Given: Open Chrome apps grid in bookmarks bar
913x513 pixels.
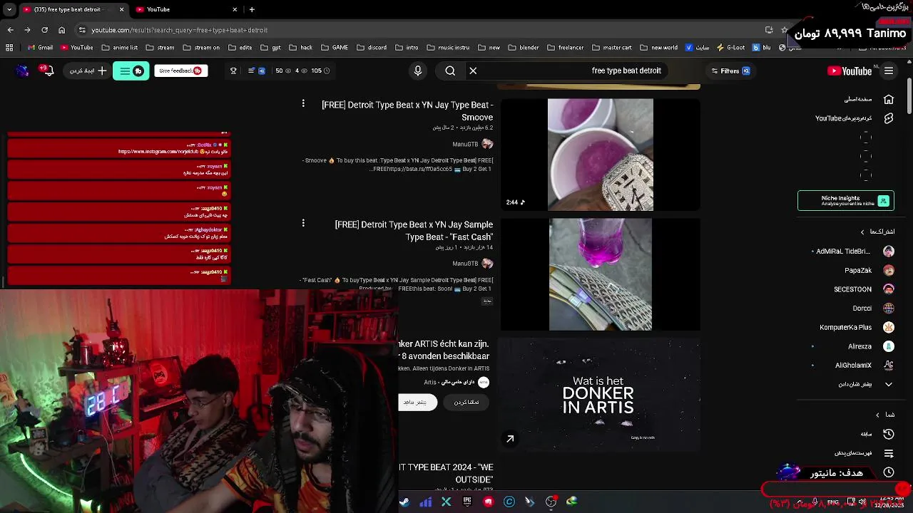Looking at the screenshot, I should pyautogui.click(x=9, y=48).
